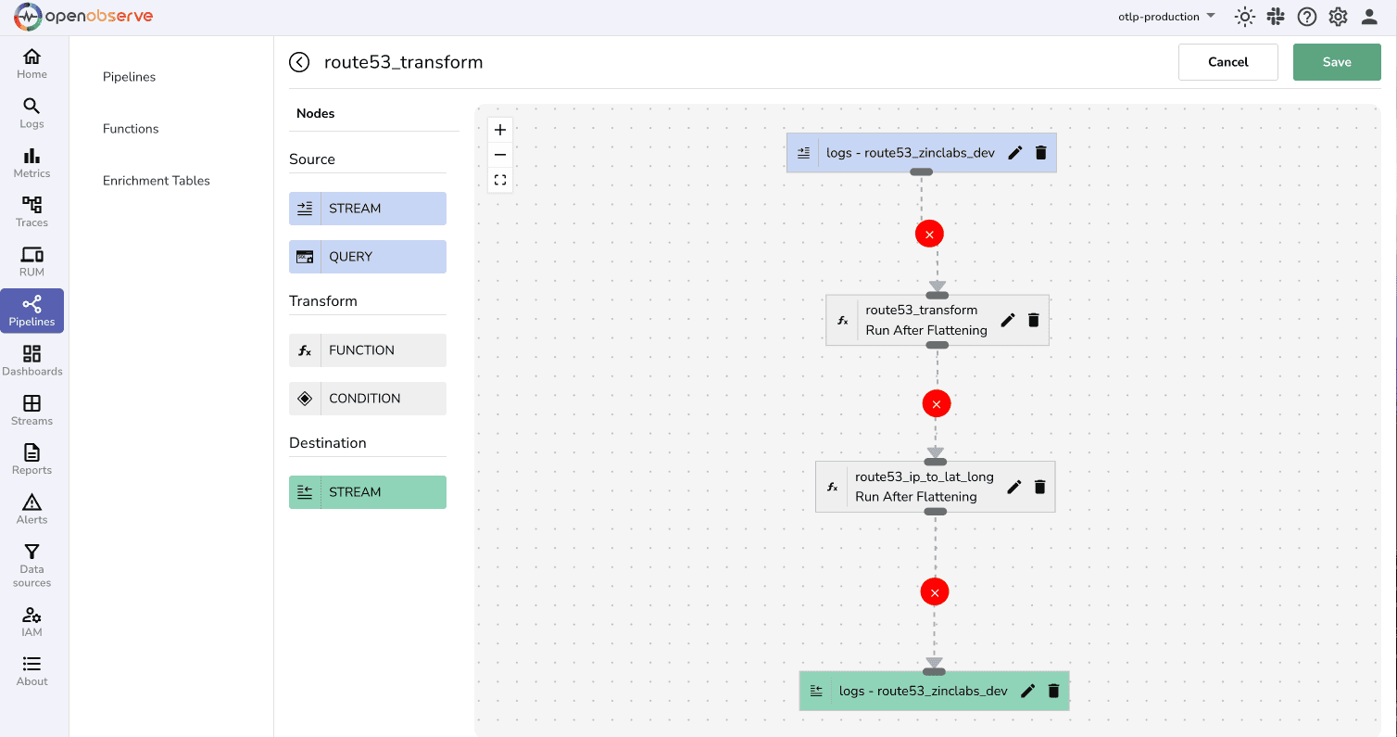This screenshot has width=1397, height=737.
Task: Remove the connection between source and route53_transform
Action: tap(929, 235)
